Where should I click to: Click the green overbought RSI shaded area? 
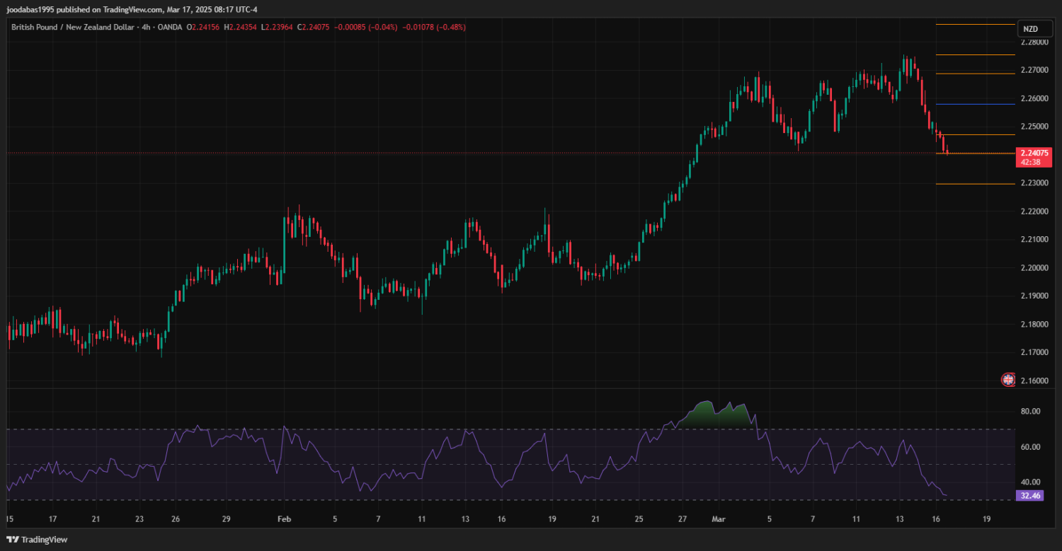tap(715, 417)
